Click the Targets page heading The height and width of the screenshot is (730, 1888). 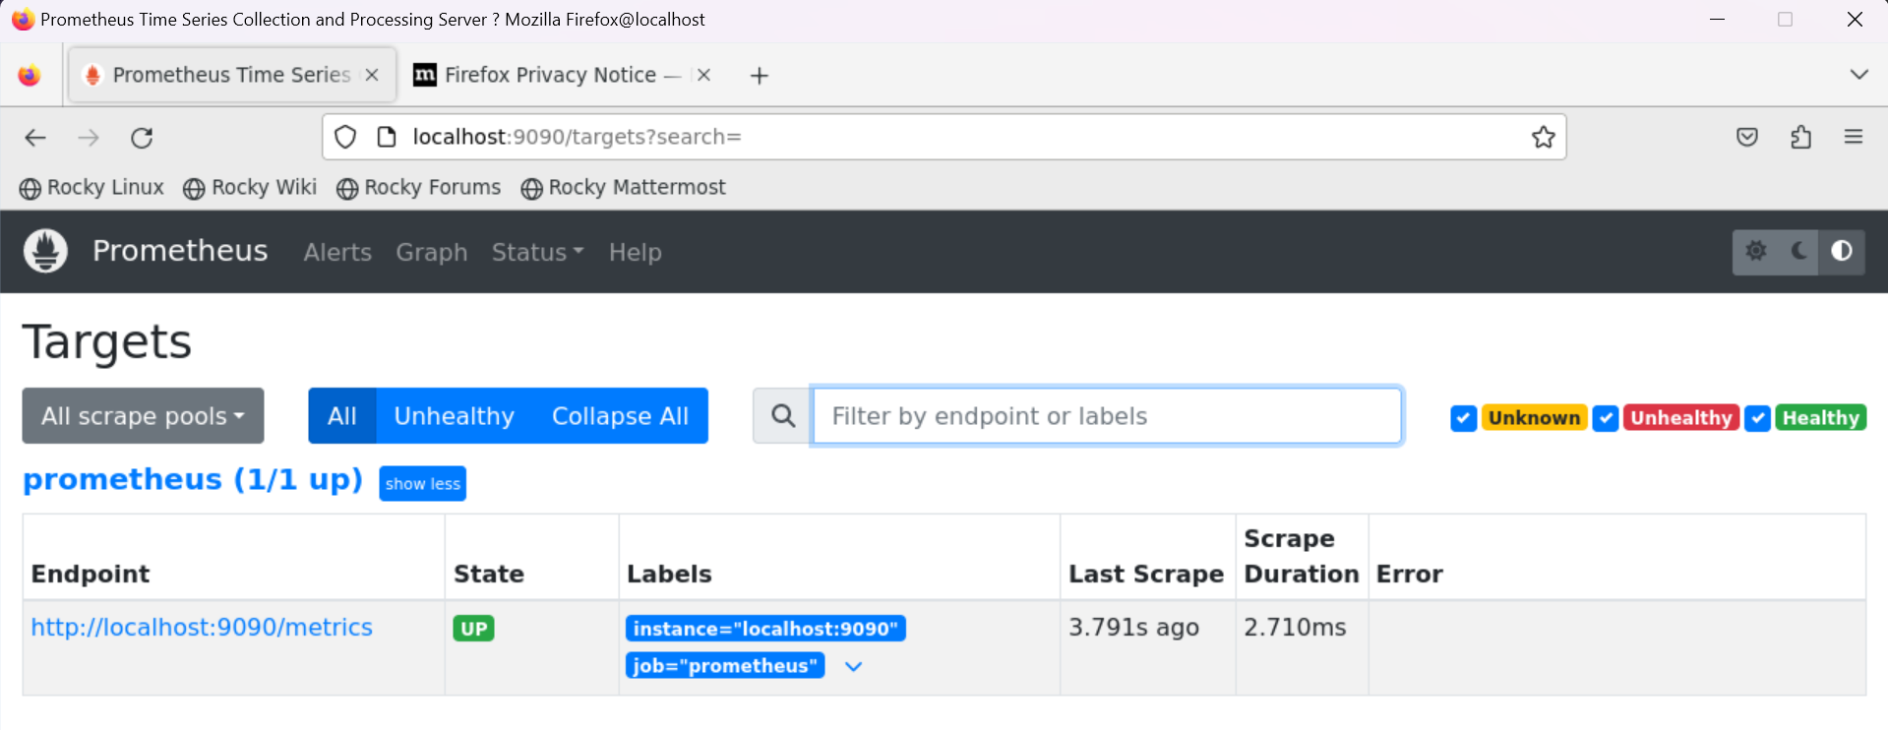pyautogui.click(x=106, y=343)
